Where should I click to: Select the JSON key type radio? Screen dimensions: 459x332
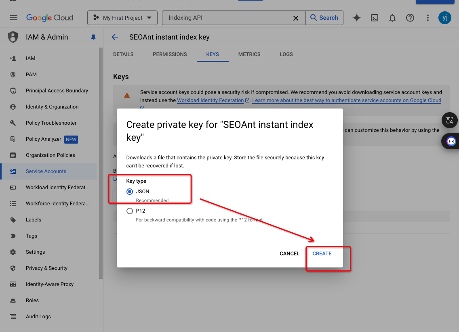(x=129, y=192)
